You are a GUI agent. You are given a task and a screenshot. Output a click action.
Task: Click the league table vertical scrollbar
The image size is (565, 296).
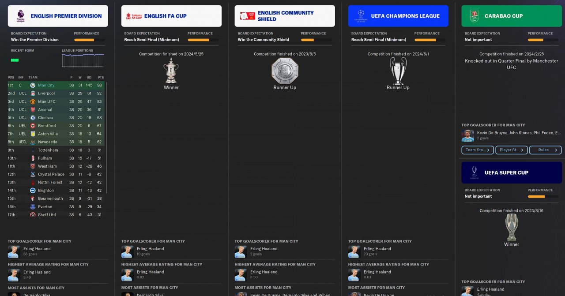pyautogui.click(x=106, y=137)
